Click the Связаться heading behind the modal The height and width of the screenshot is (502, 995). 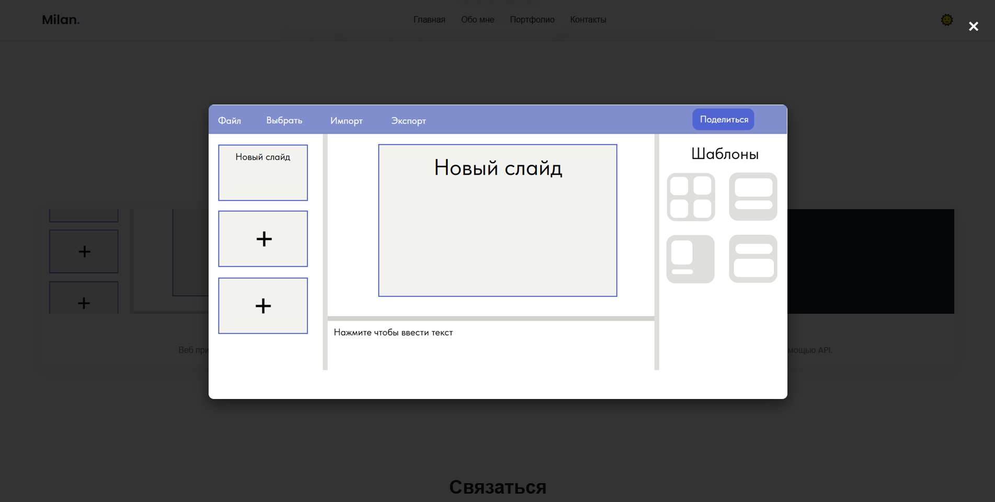pyautogui.click(x=498, y=487)
